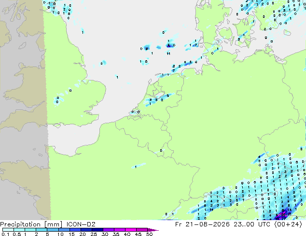
Task: Select the legend swatch between 5 and 10
Action: [53, 230]
